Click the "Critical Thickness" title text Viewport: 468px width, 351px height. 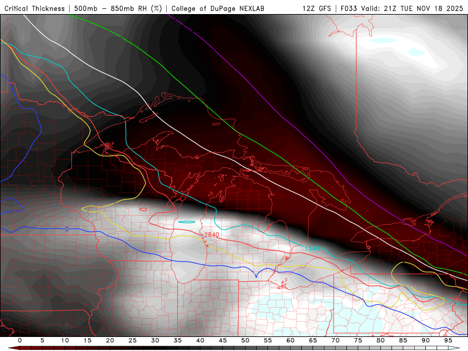pyautogui.click(x=35, y=9)
